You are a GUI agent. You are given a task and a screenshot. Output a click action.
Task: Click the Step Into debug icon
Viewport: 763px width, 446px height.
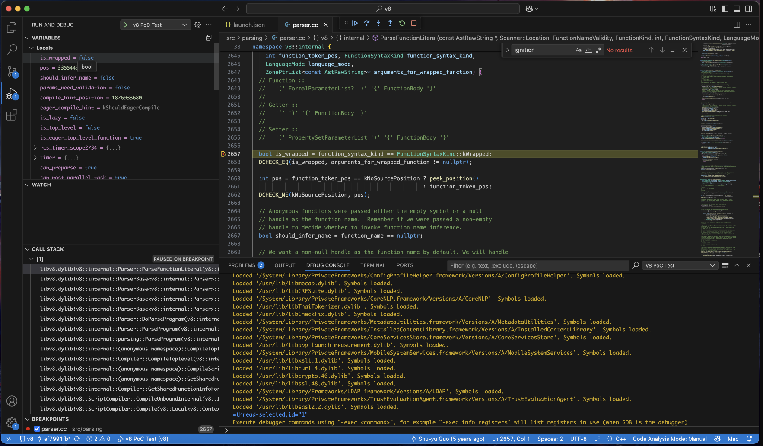(378, 23)
